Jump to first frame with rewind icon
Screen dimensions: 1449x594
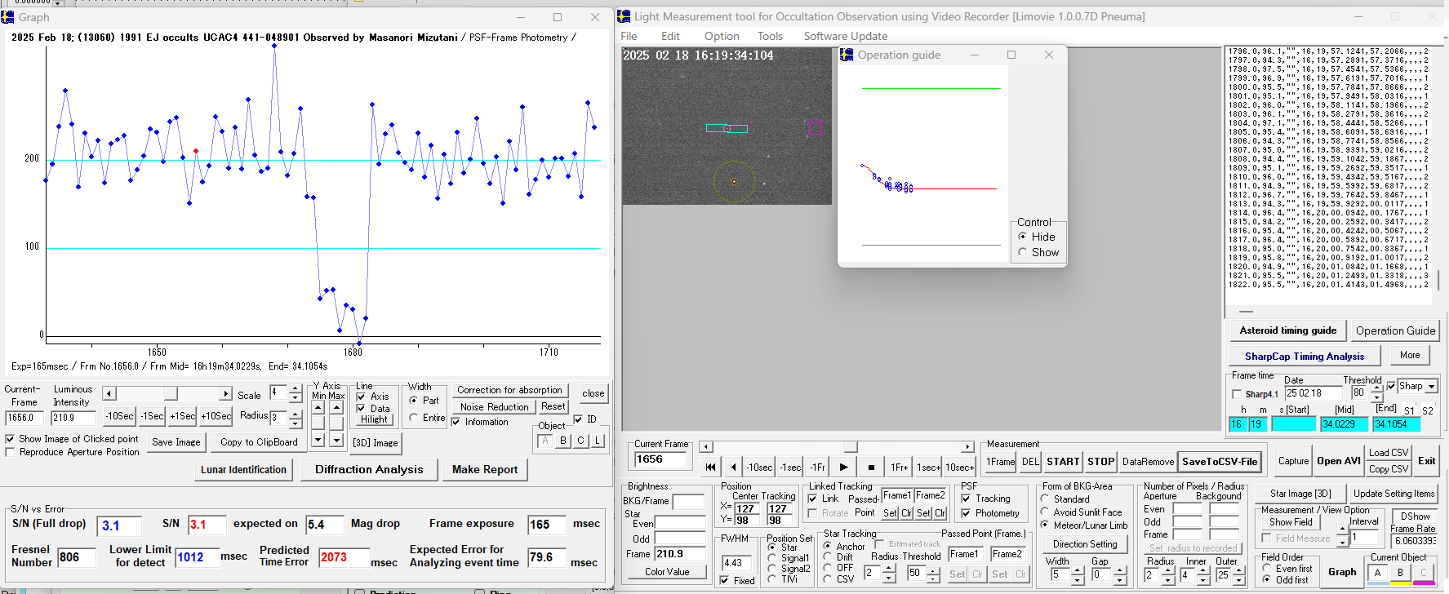click(x=710, y=468)
